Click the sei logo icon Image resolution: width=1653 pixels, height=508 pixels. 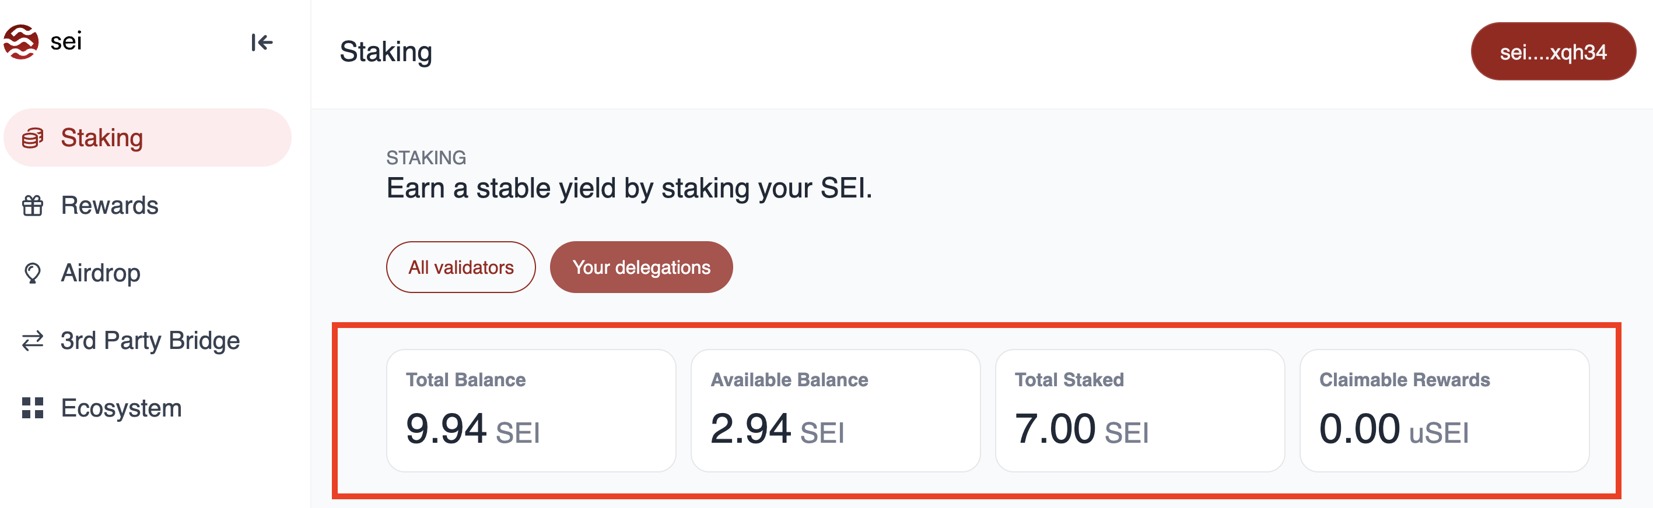pos(21,41)
